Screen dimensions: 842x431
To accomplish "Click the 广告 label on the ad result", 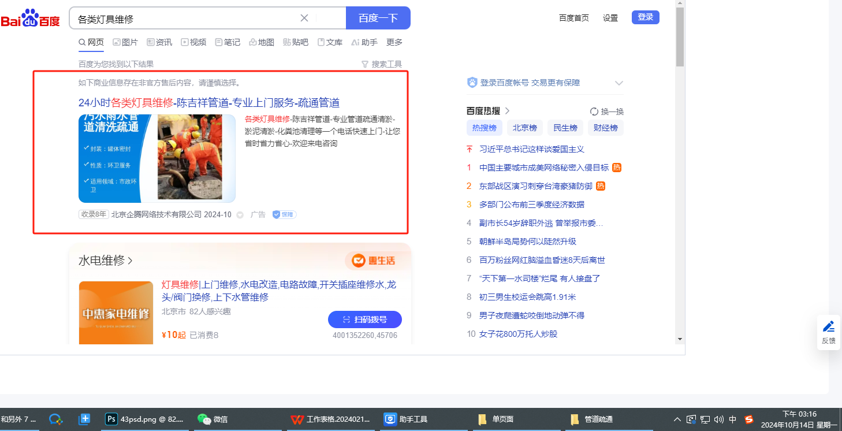I will [258, 214].
